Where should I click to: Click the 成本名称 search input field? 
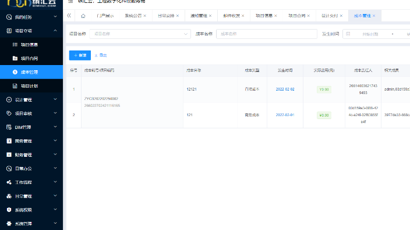coord(267,34)
